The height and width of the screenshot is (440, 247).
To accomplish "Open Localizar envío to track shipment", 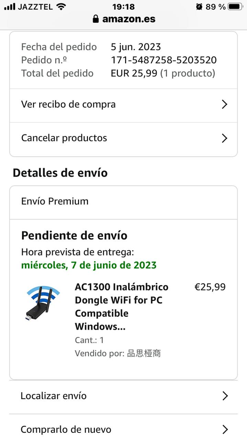I will (54, 396).
